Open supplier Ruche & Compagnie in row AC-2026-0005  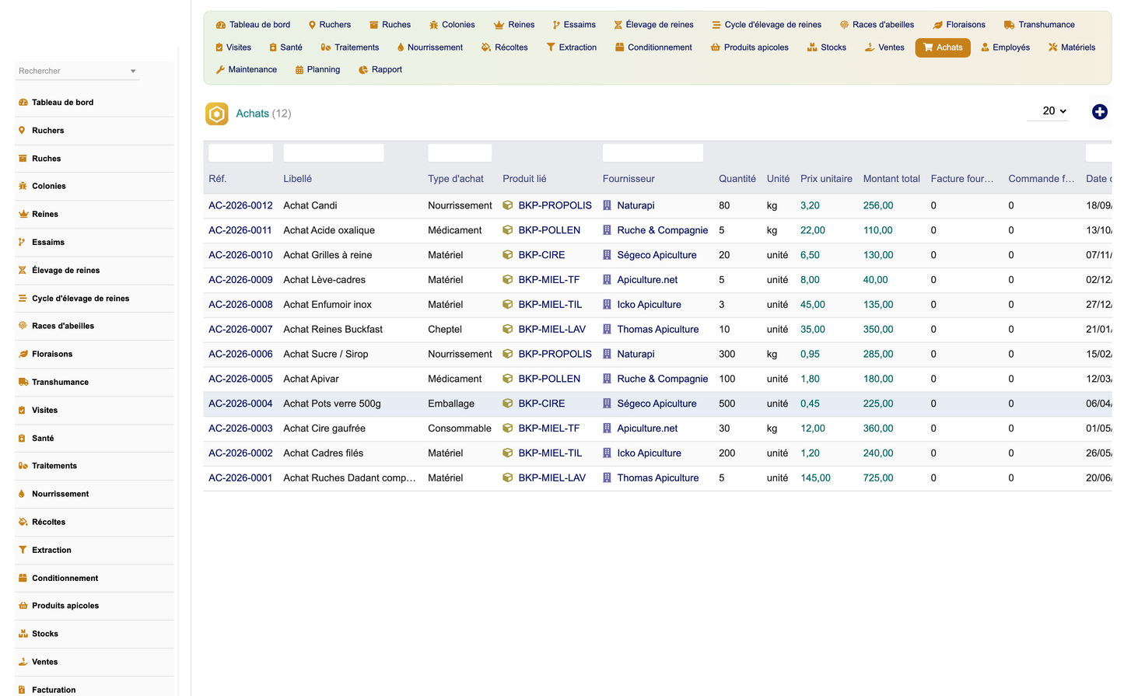(663, 379)
